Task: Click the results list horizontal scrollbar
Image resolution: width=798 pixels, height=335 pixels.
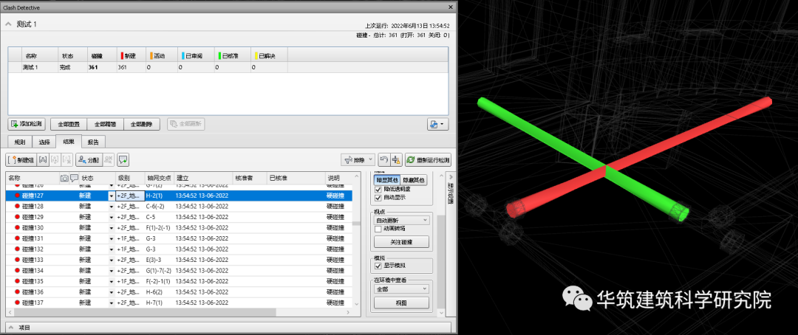Action: 145,312
